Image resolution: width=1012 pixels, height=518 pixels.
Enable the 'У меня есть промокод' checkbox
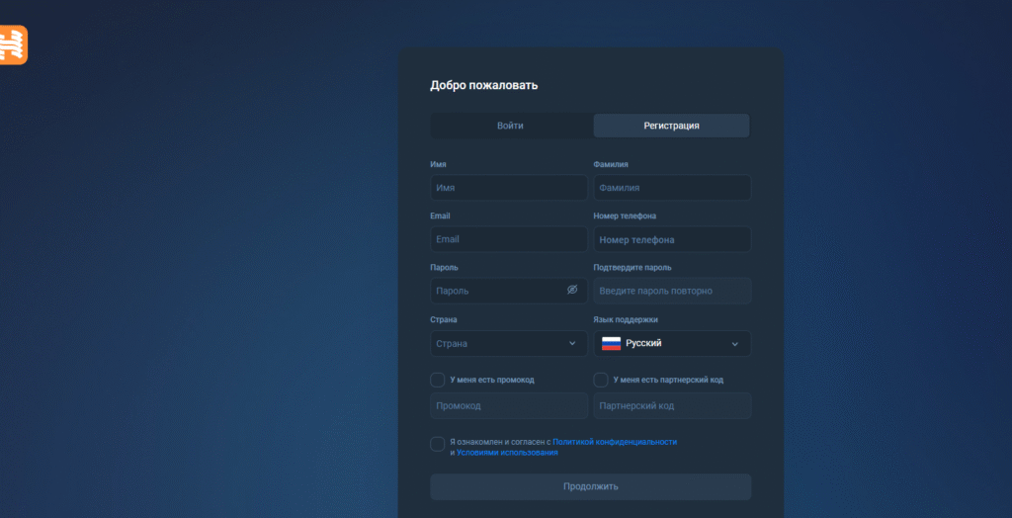(437, 380)
